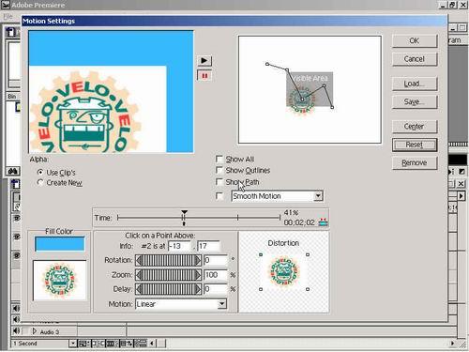The height and width of the screenshot is (352, 469).
Task: Open the Motion Linear dropdown
Action: pos(221,303)
